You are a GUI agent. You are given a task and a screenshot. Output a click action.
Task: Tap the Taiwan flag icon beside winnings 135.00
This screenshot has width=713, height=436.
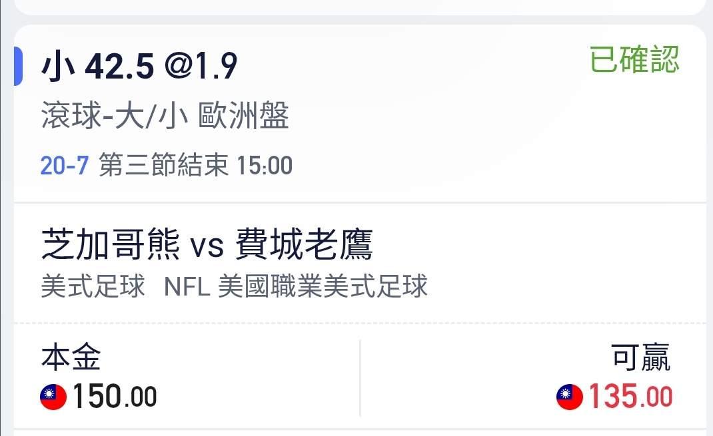coord(569,397)
